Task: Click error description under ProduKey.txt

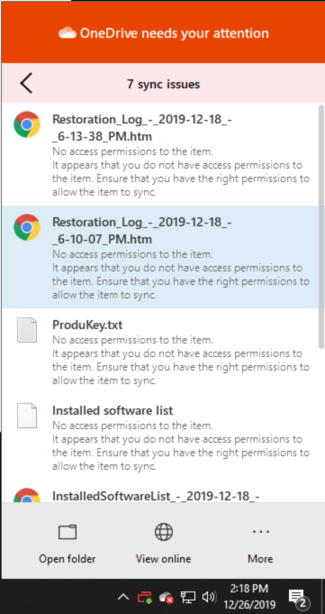Action: (181, 360)
